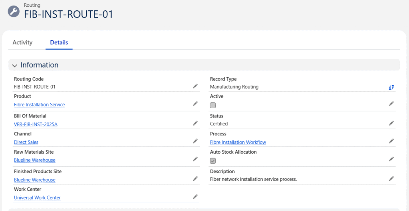Collapse the Information section chevron
Viewport: 409px width, 211px height.
click(15, 65)
